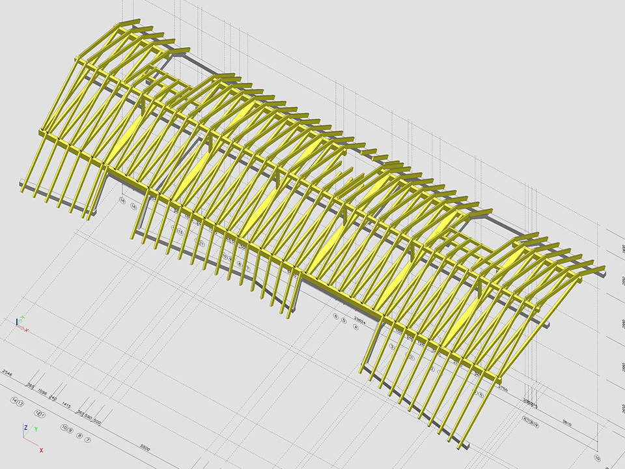Select grid bubble 8 in bottom-left row
The height and width of the screenshot is (469, 625).
[x=79, y=434]
